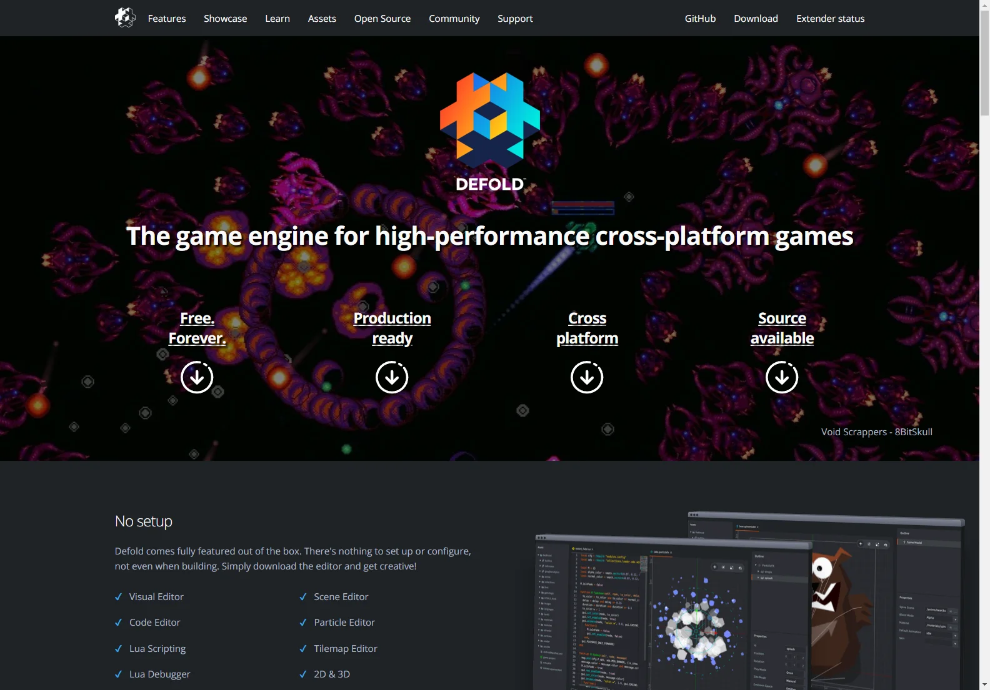The width and height of the screenshot is (990, 690).
Task: Click checkmark icon beside Visual Editor
Action: click(x=118, y=597)
